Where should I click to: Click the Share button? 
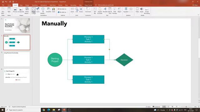pyautogui.click(x=195, y=5)
